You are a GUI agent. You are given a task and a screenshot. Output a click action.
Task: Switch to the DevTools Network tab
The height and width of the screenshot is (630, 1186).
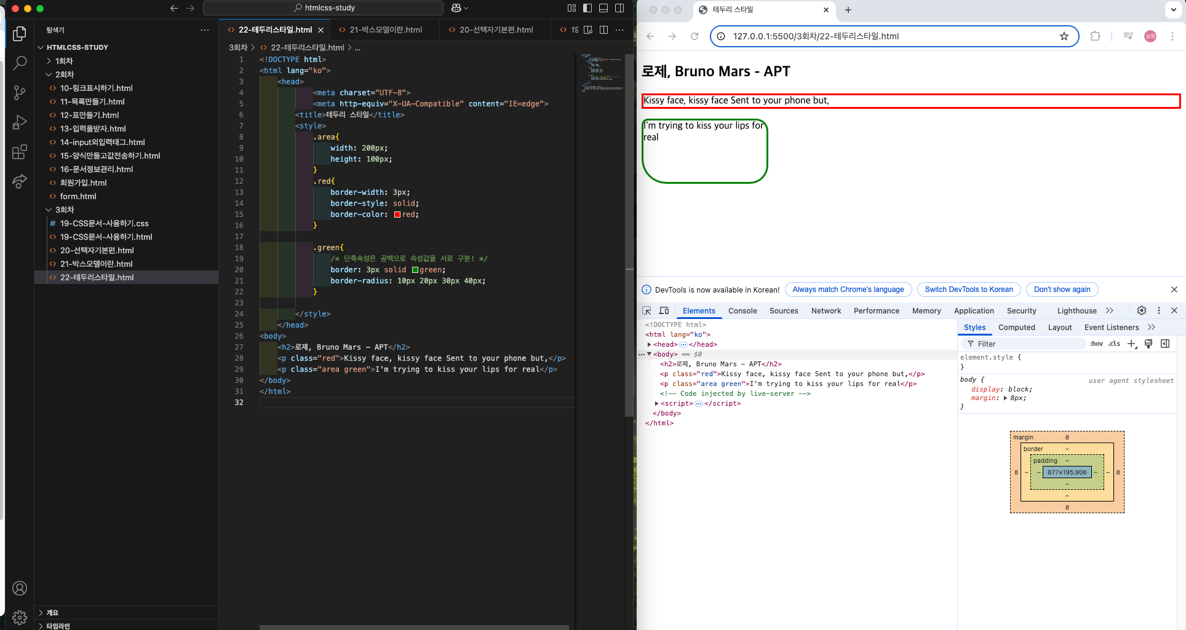coord(826,311)
